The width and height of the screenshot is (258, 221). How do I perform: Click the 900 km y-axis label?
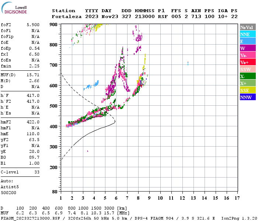click(x=53, y=25)
